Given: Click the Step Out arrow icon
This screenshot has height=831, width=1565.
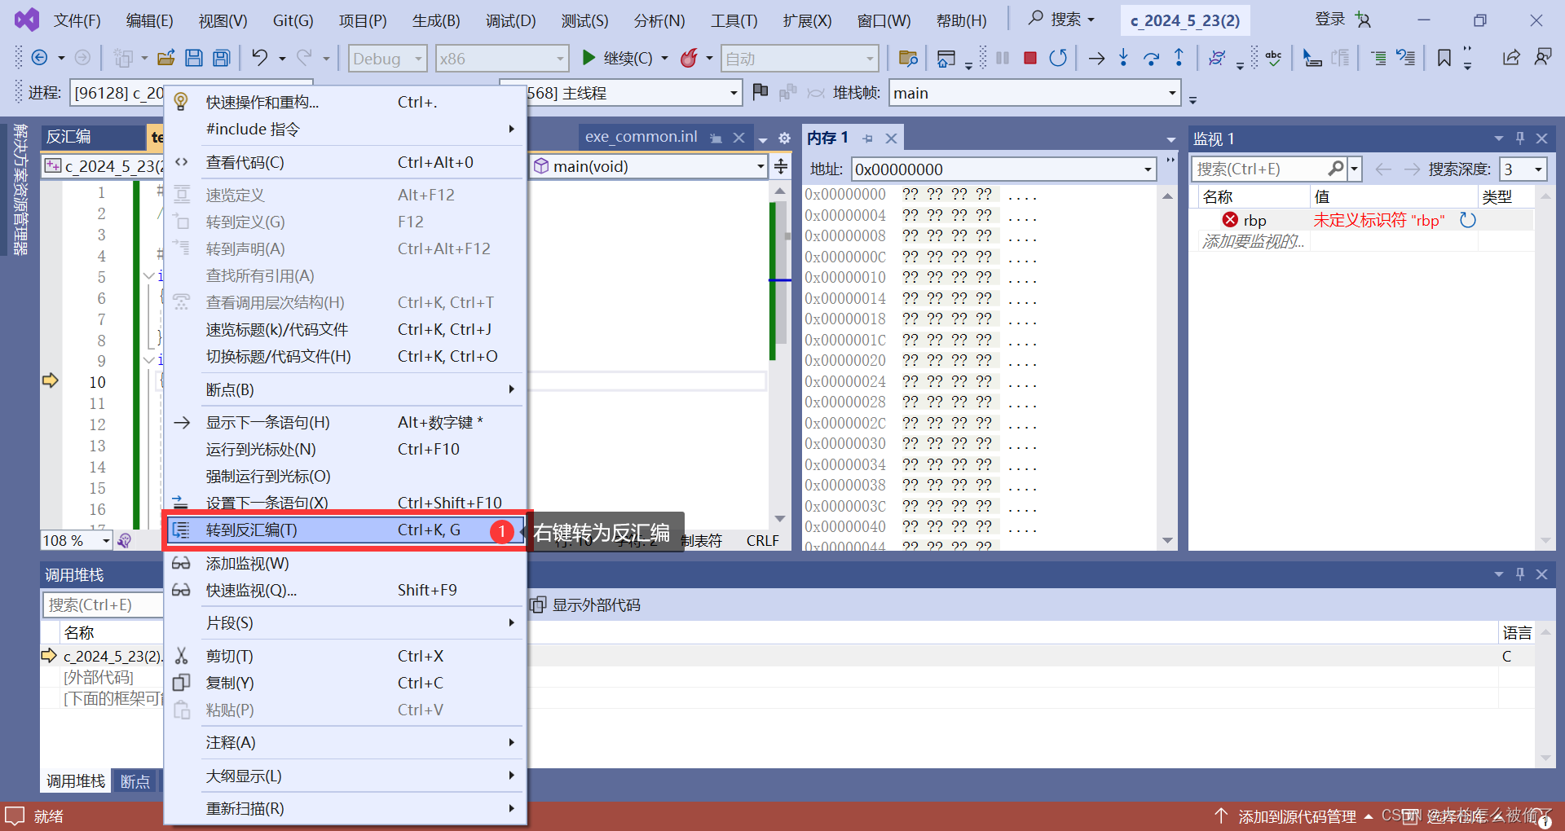Looking at the screenshot, I should click(x=1179, y=58).
